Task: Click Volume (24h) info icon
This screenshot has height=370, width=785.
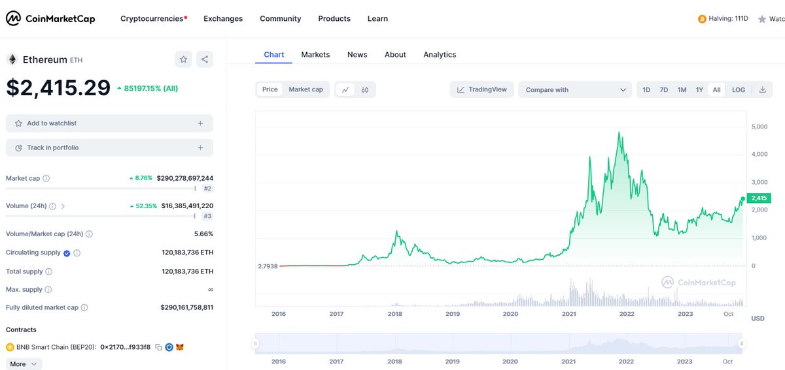Action: click(x=52, y=206)
